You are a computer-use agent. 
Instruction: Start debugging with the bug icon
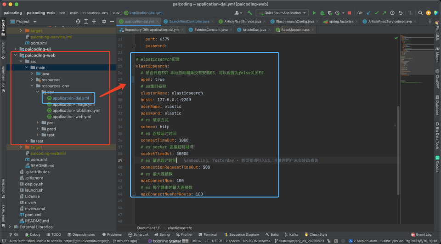pyautogui.click(x=322, y=13)
